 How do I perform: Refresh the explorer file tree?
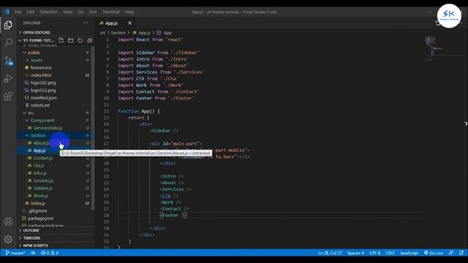[80, 40]
